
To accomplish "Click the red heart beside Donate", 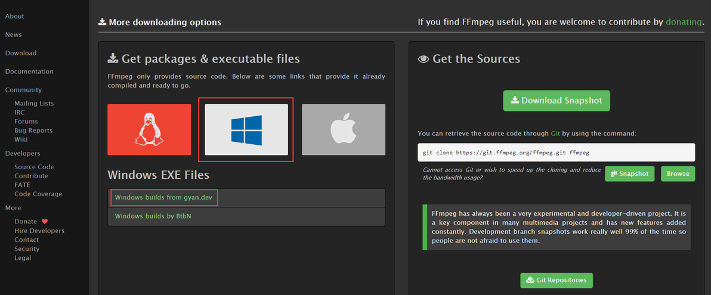I will (44, 222).
